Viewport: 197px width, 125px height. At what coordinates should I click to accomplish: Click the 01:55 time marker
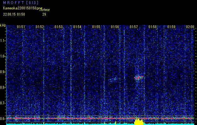[x=96, y=27]
